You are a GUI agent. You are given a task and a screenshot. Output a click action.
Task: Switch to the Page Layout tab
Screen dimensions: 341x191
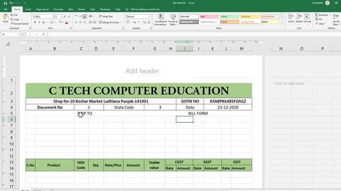pyautogui.click(x=42, y=10)
